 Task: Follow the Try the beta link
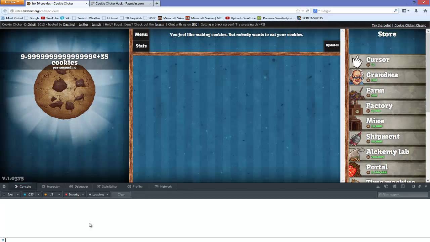[x=381, y=25]
